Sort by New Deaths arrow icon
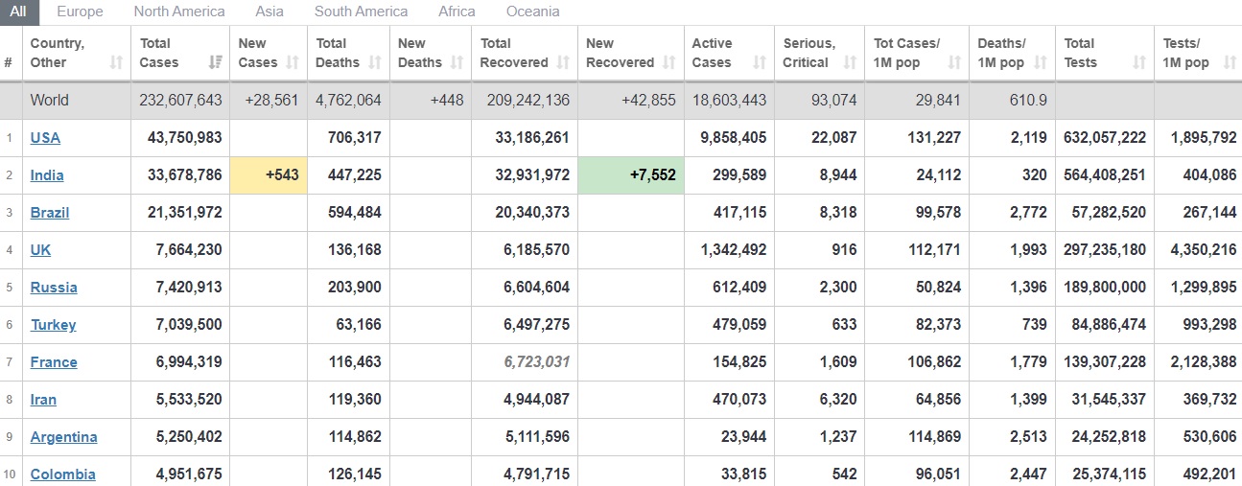 pyautogui.click(x=457, y=63)
